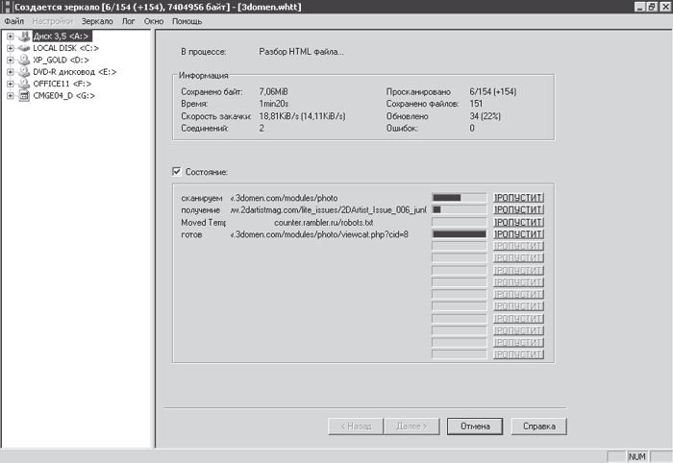Screen dimensions: 673x463
Task: Open the Настройки menu
Action: click(x=52, y=21)
